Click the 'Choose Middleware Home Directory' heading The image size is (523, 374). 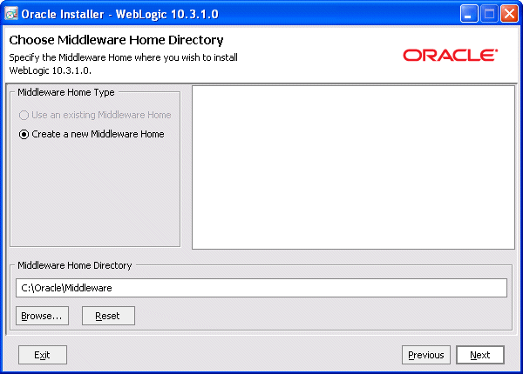click(116, 40)
